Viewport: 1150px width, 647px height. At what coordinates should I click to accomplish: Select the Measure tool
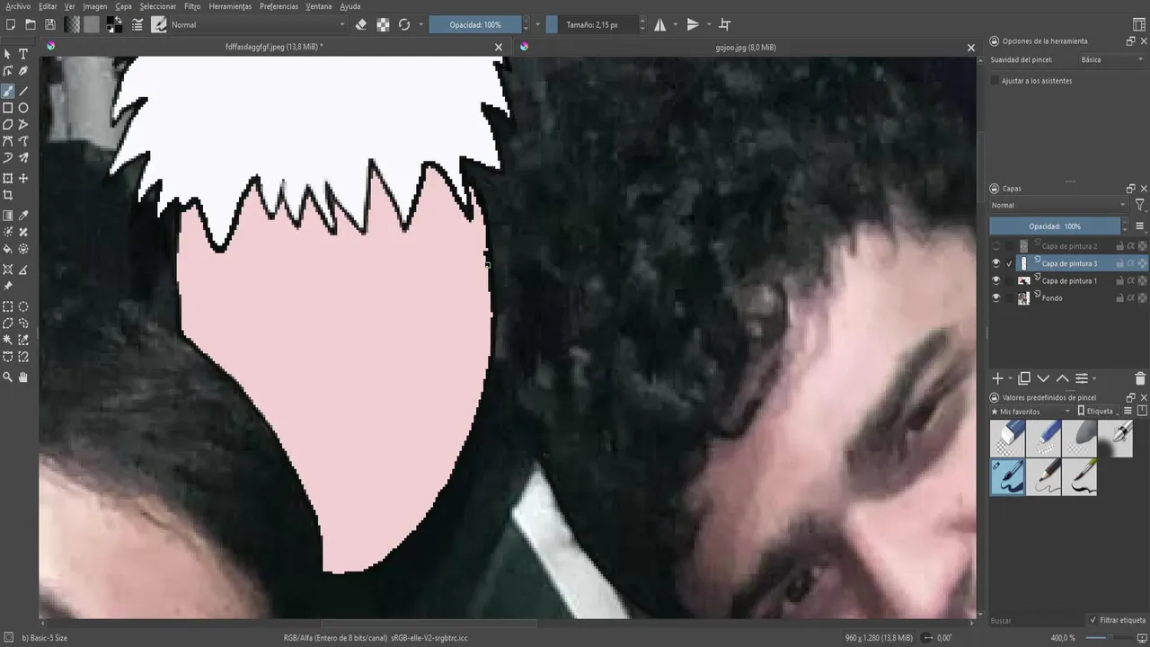click(24, 270)
